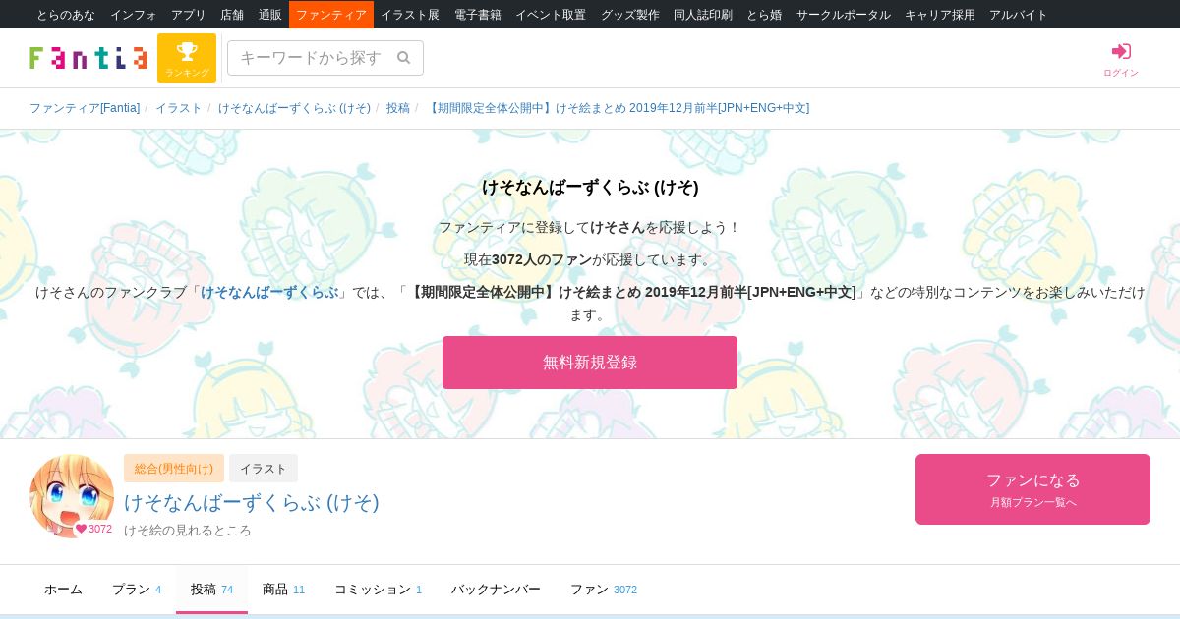Go to イラスト breadcrumb link

pyautogui.click(x=179, y=108)
